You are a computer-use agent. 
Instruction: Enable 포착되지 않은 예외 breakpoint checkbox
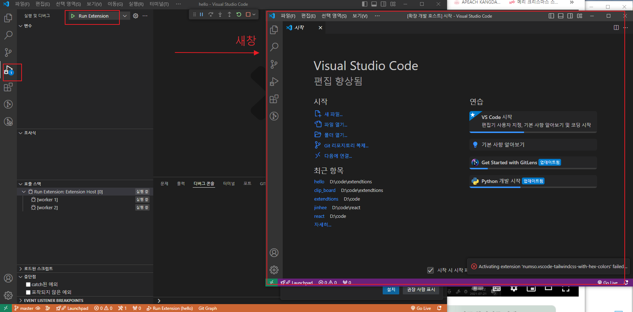[28, 292]
